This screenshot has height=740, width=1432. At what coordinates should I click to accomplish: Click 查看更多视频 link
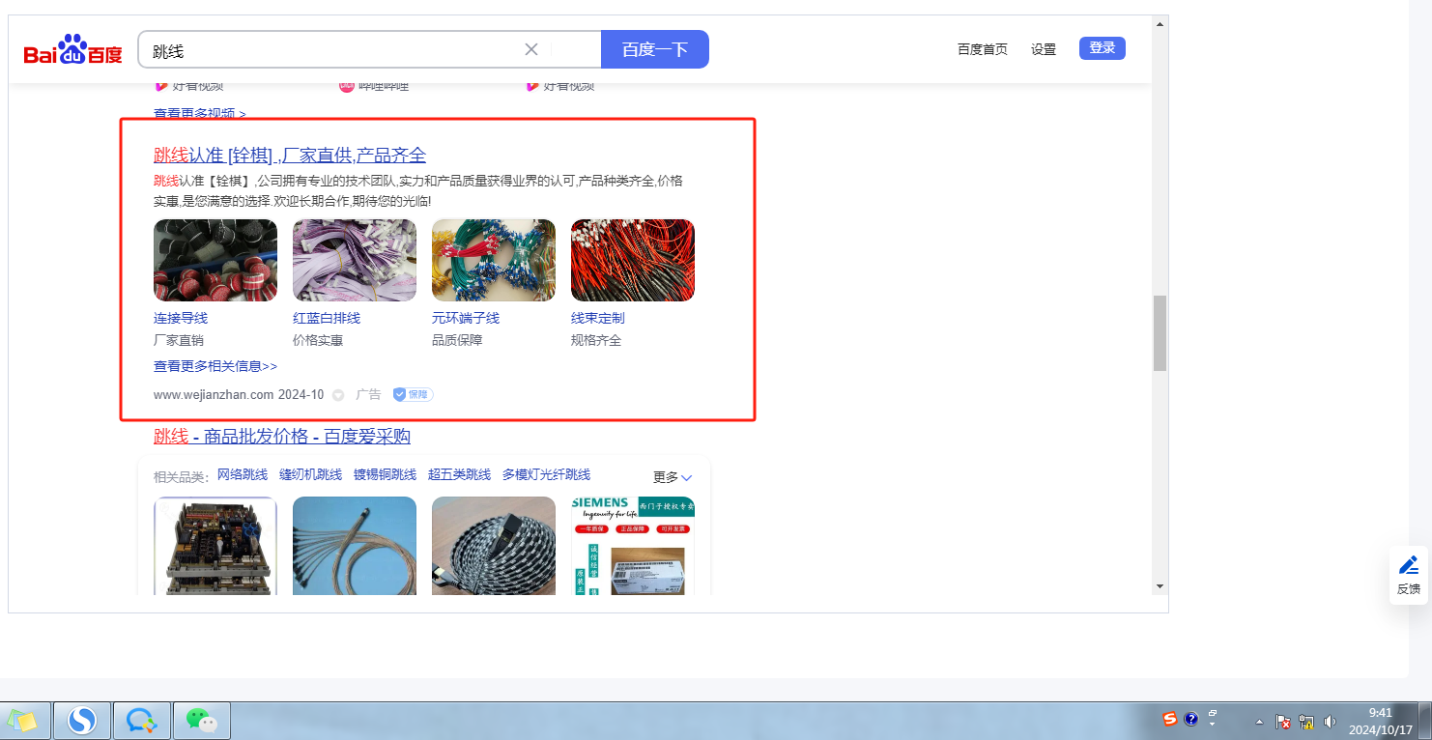(199, 114)
